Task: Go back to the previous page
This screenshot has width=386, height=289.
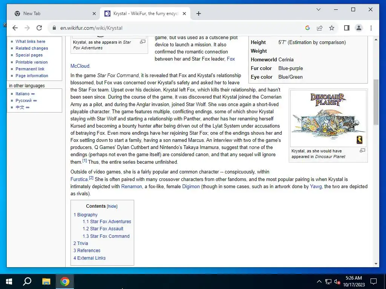Action: (x=15, y=28)
